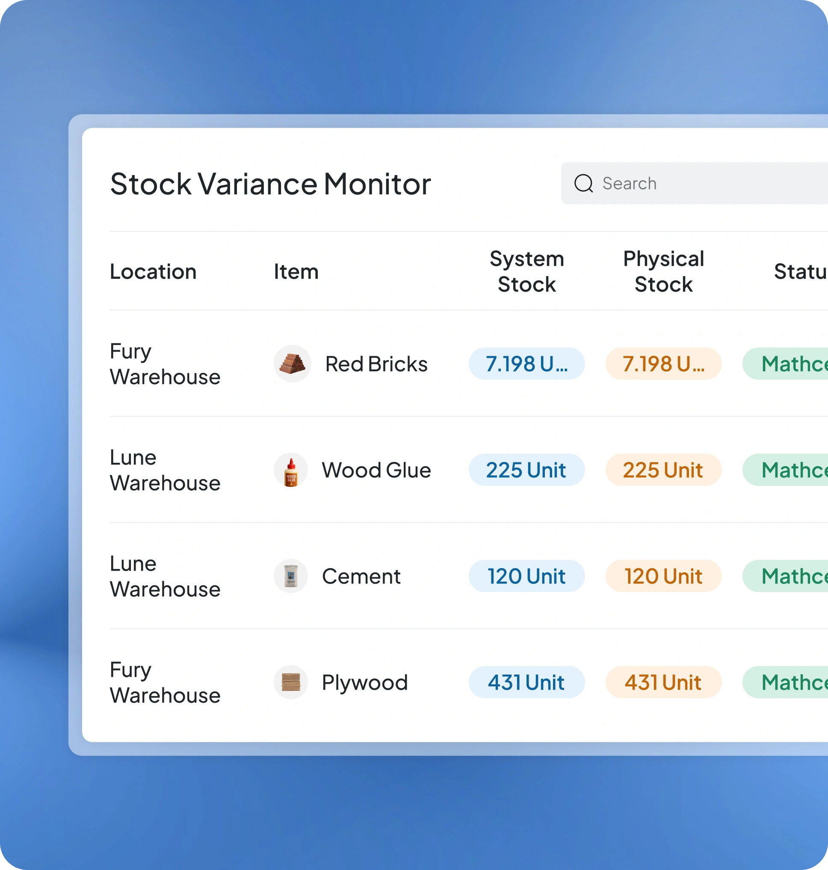The image size is (828, 870).
Task: Select Lune Warehouse in Cement row
Action: point(165,576)
